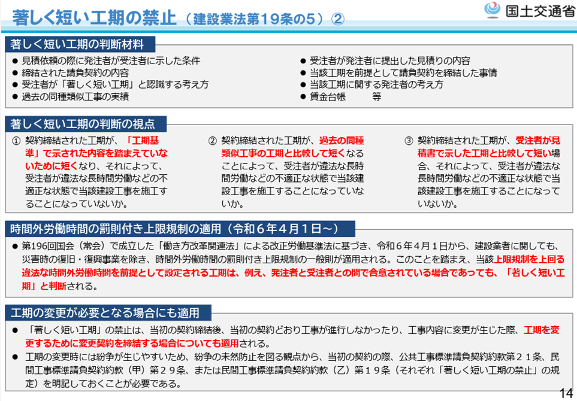Click text 定）を明記しておくことが必要である。
The image size is (577, 401).
click(104, 384)
